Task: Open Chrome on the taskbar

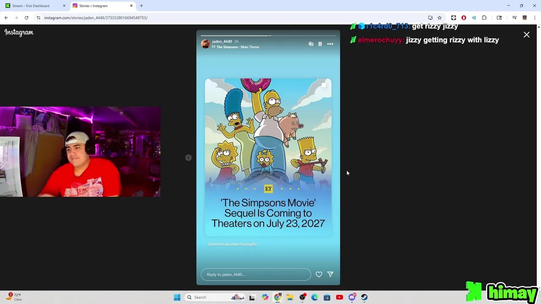Action: click(x=277, y=297)
